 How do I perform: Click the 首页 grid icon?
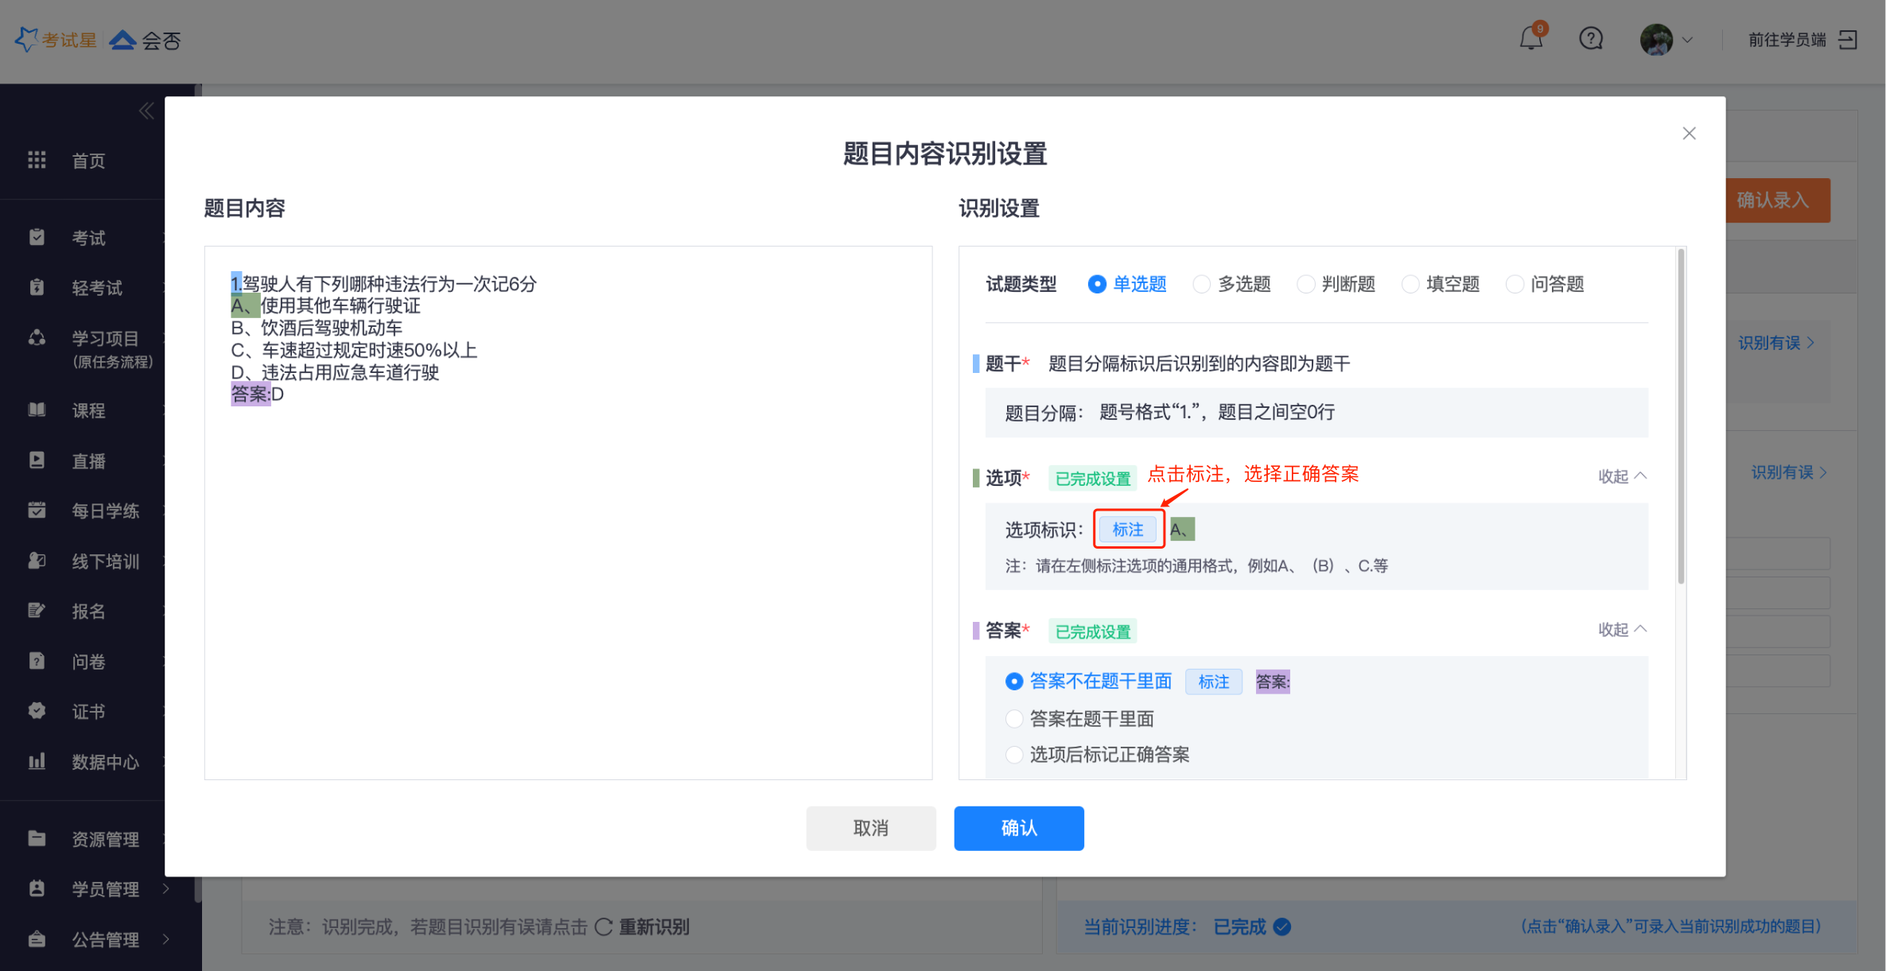(37, 160)
